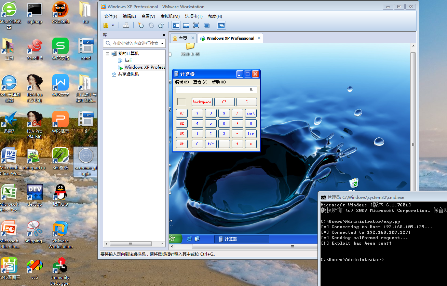
Task: Open the Snapshot manager wrench-clock icon
Action: pos(161,25)
